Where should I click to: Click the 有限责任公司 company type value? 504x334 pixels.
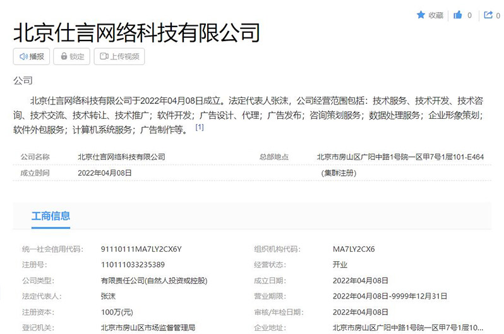[x=154, y=280]
